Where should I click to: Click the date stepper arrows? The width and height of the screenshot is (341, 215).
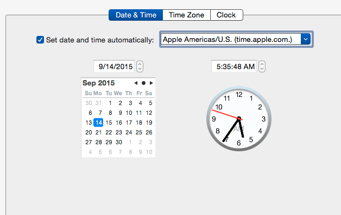[x=140, y=66]
